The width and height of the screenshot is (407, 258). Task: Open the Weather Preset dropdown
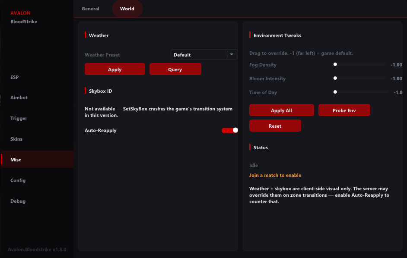point(204,54)
